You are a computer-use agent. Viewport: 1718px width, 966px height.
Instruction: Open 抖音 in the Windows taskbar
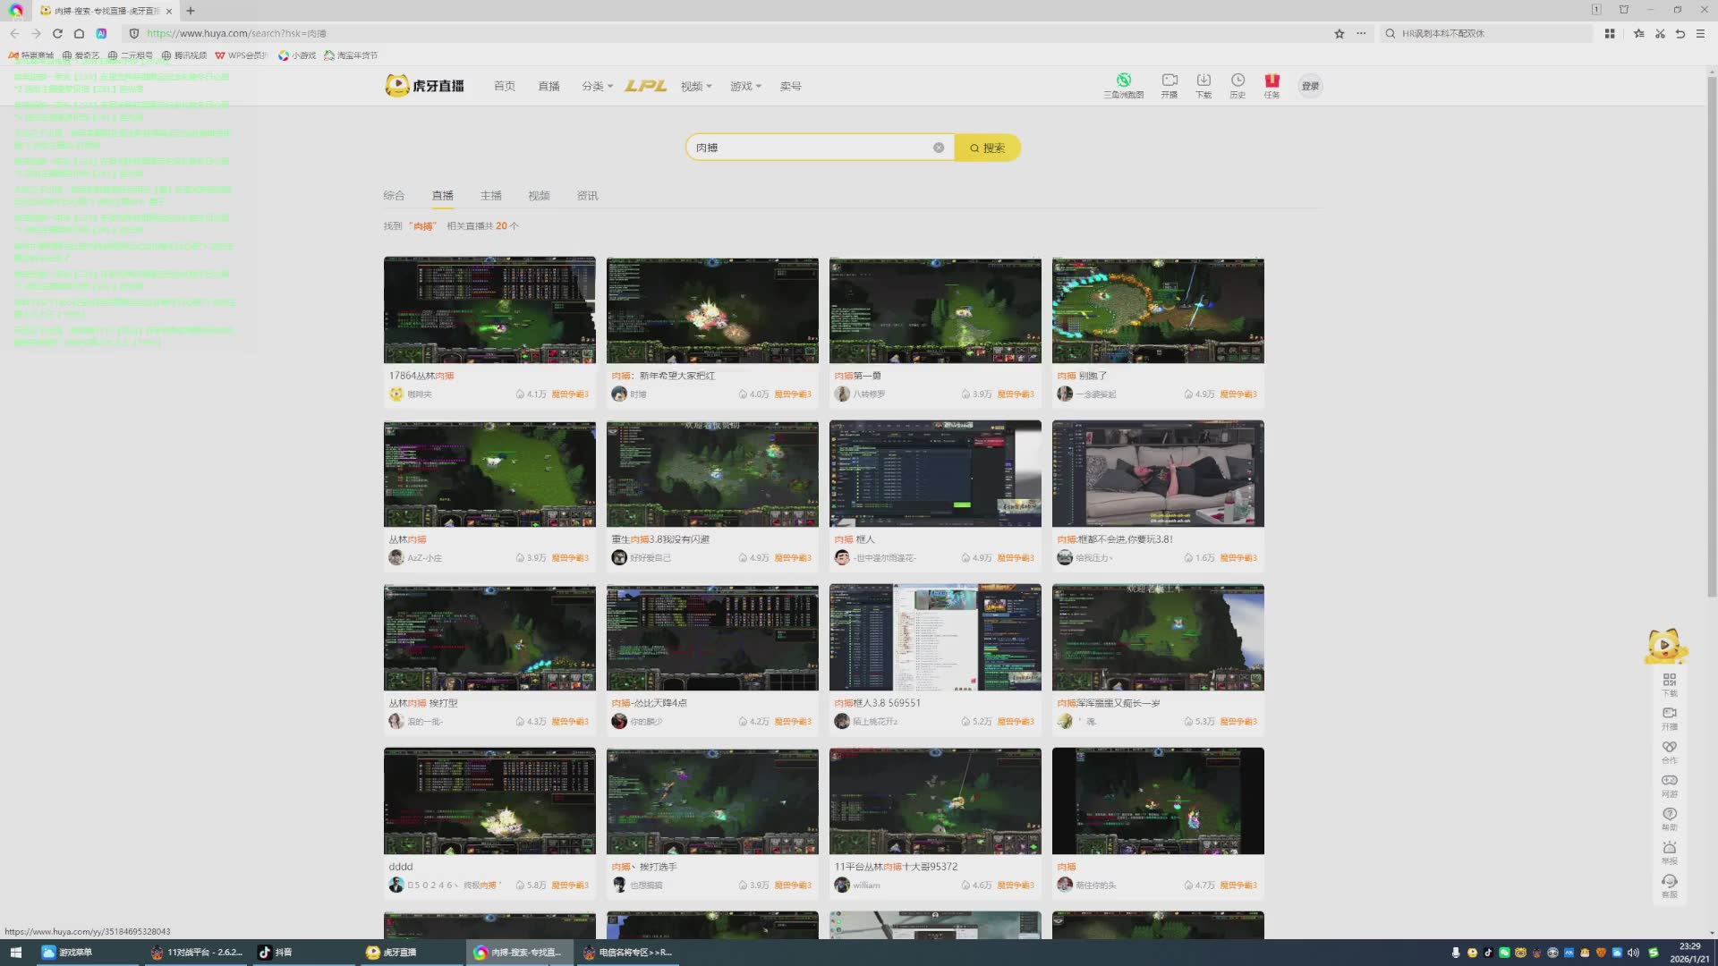(x=276, y=953)
